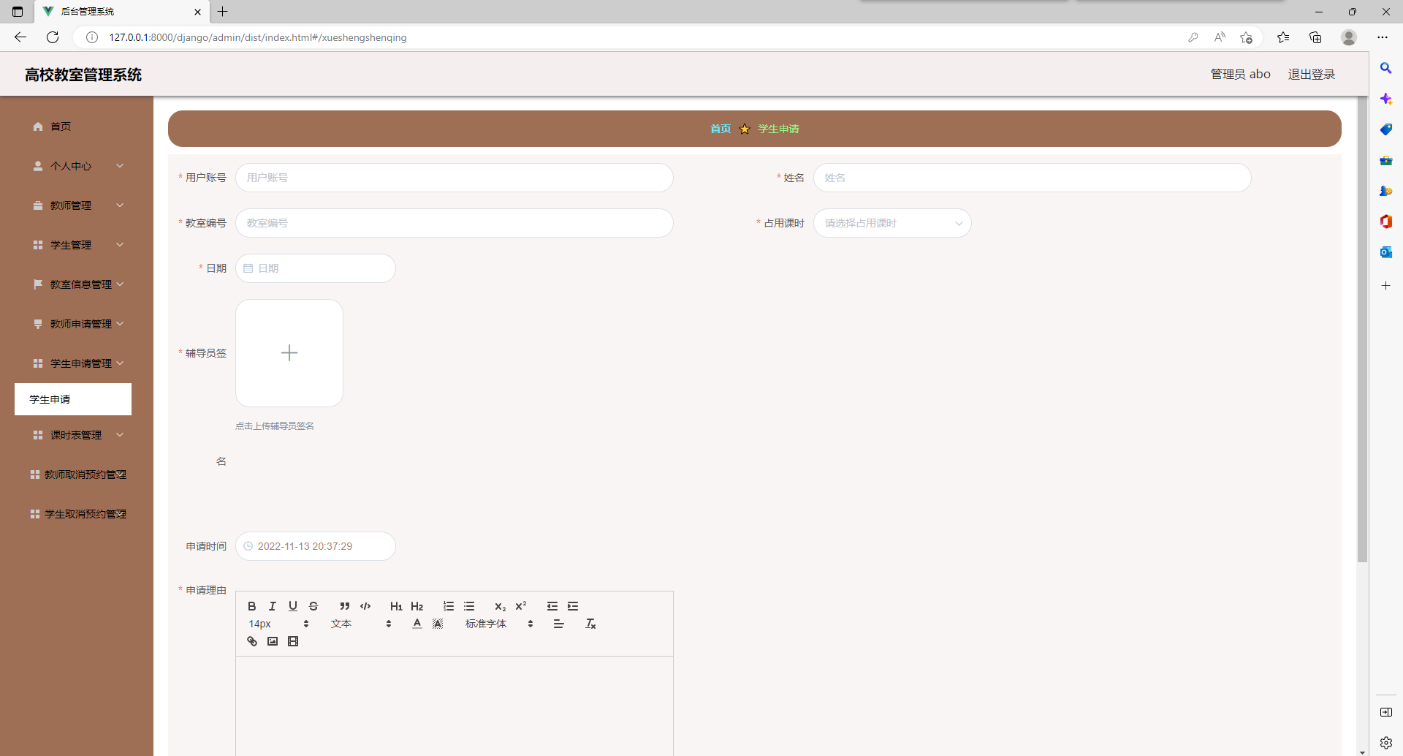Screen dimensions: 1403x756
Task: Go back in browser history
Action: 20,37
